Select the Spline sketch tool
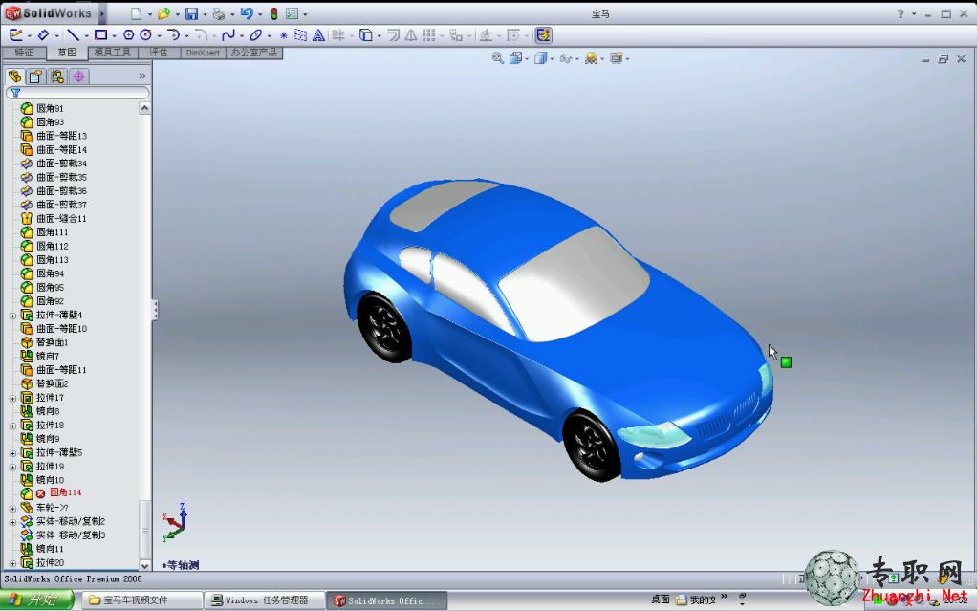The width and height of the screenshot is (977, 611). 228,35
